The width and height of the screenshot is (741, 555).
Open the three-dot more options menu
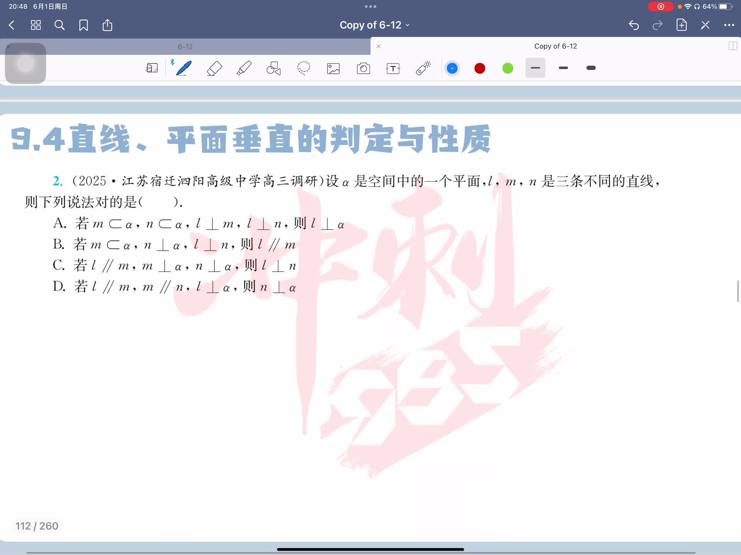tap(729, 25)
